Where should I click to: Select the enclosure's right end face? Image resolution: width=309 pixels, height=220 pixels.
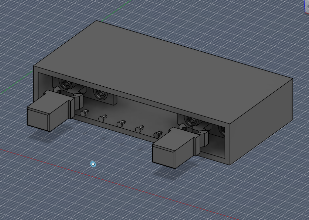tap(262, 122)
